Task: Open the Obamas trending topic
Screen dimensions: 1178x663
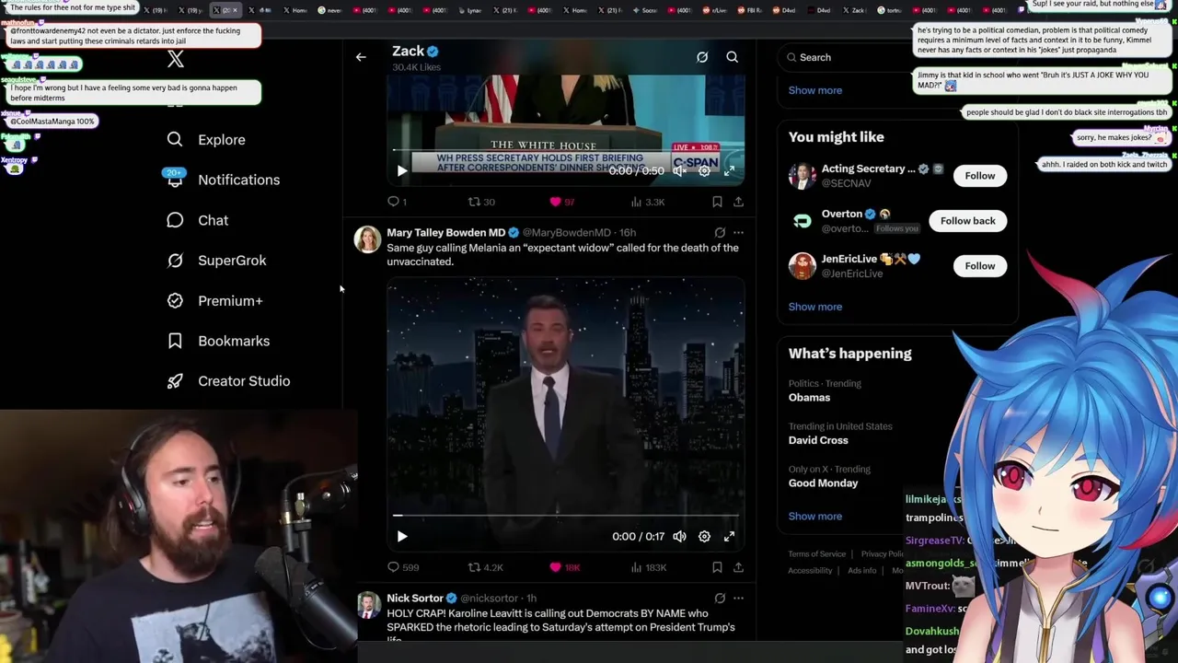Action: [809, 398]
